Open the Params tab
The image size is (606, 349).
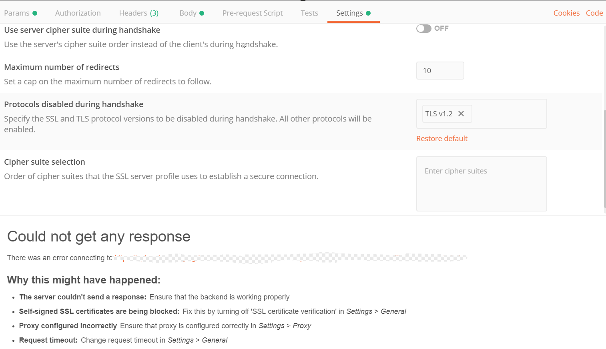click(17, 13)
